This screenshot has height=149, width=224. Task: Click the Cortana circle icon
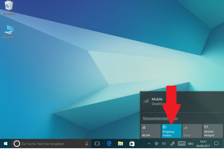17,144
